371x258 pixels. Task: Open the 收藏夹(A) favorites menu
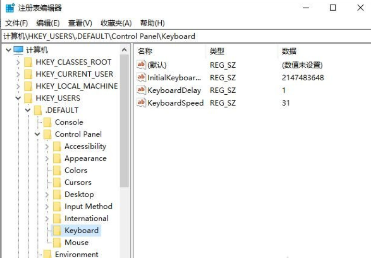[116, 23]
